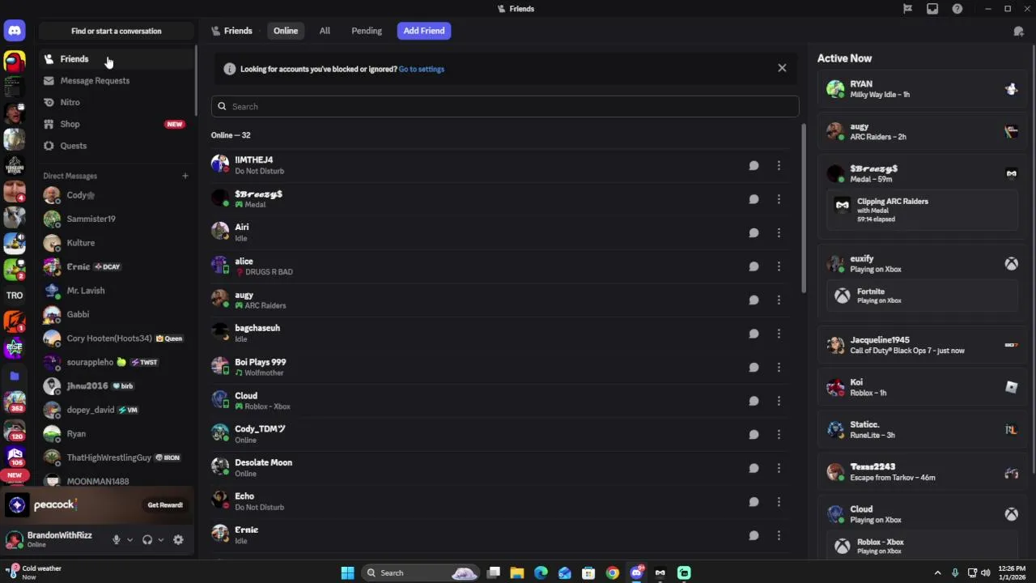Deafen with the headphones toggle
The width and height of the screenshot is (1036, 583).
pos(147,539)
